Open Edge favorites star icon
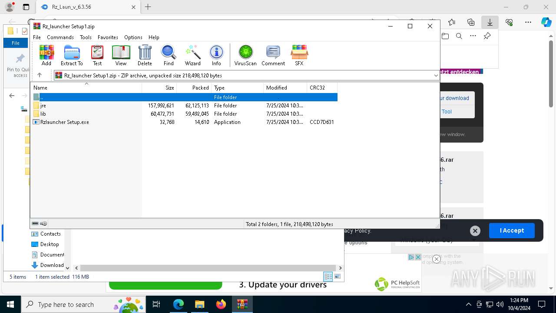Viewport: 556px width, 313px height. tap(452, 22)
